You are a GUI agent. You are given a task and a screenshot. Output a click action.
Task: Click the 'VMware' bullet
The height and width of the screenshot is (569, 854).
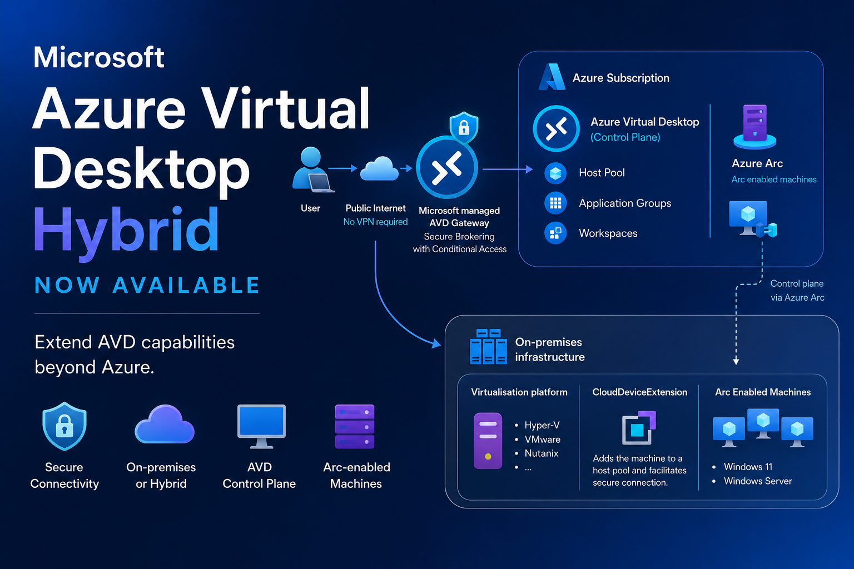tap(543, 440)
